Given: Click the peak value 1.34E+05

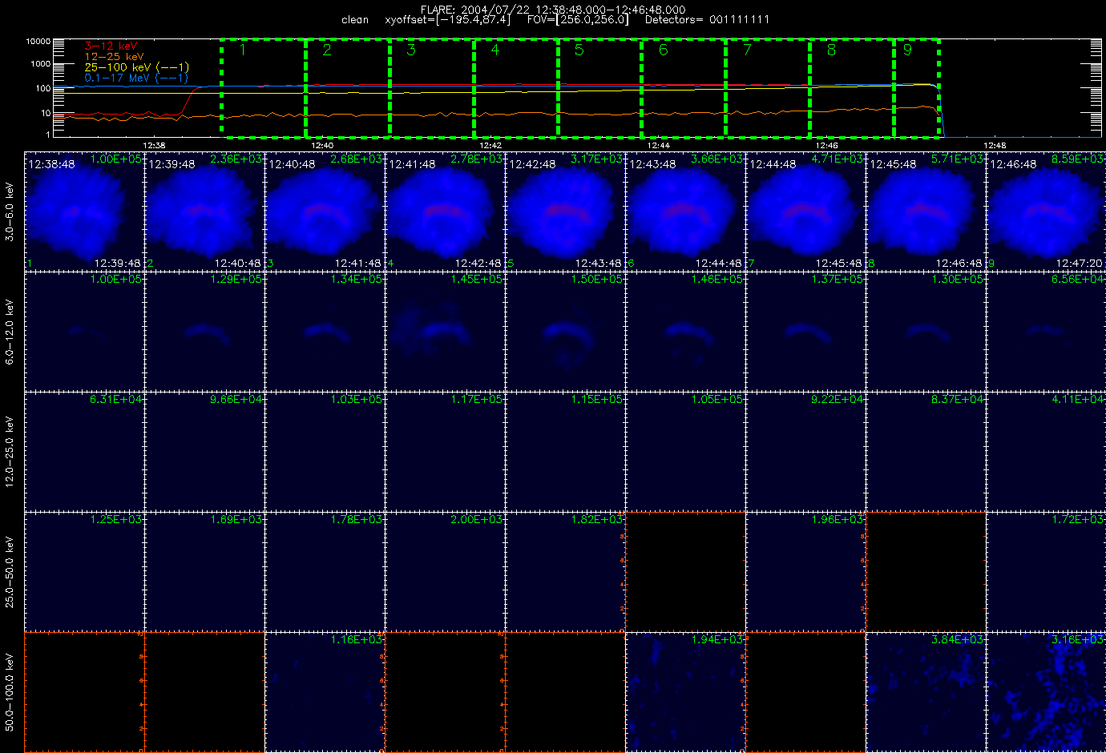Looking at the screenshot, I should [x=357, y=280].
